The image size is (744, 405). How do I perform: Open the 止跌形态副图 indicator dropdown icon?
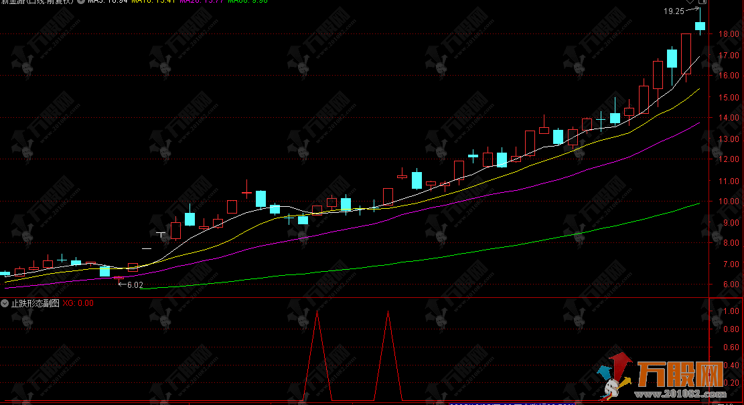point(5,303)
